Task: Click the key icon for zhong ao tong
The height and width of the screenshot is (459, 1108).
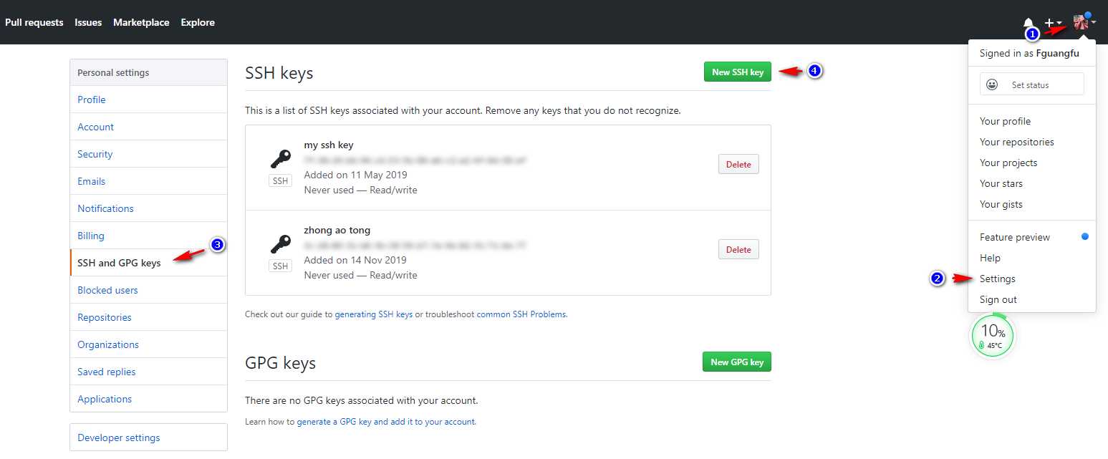Action: pos(280,244)
